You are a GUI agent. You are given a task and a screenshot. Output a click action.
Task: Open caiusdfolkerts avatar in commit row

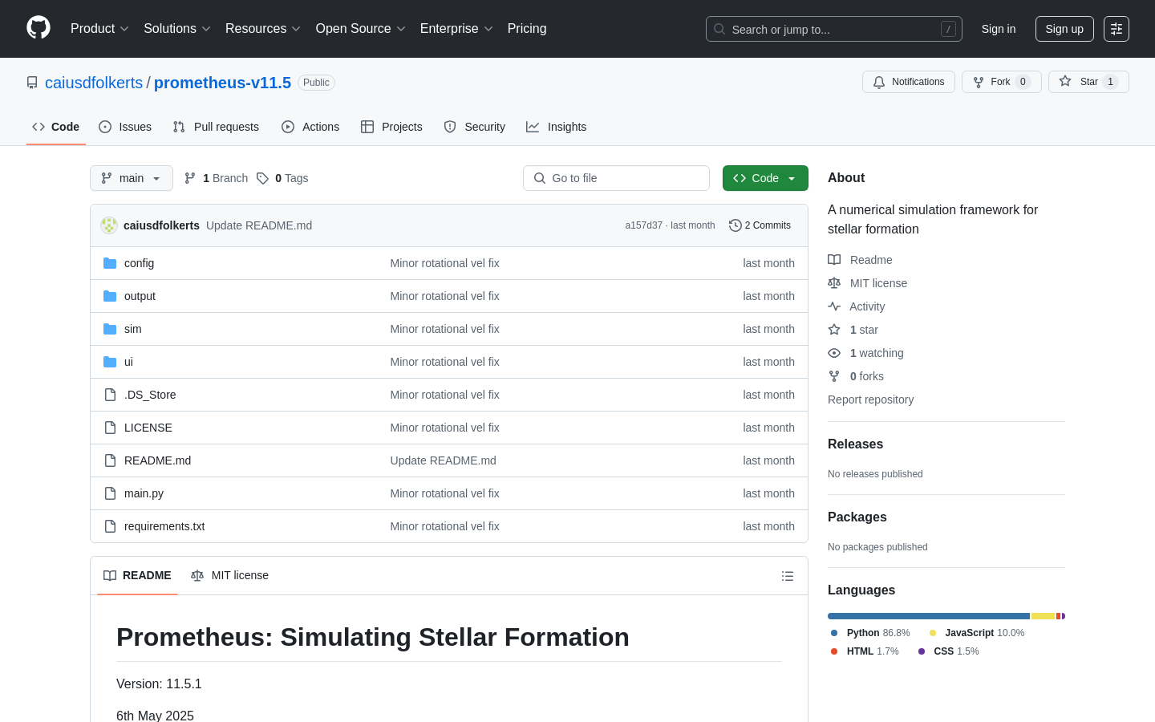coord(109,225)
